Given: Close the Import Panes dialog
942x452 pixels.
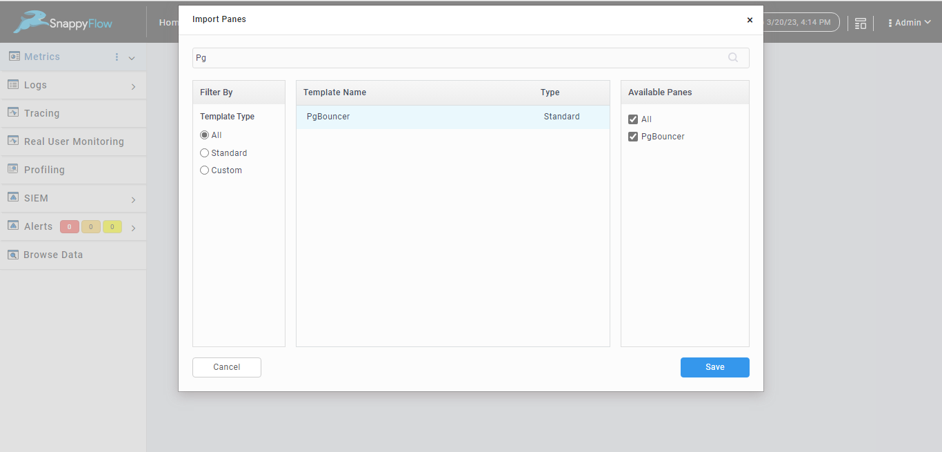Looking at the screenshot, I should (750, 20).
